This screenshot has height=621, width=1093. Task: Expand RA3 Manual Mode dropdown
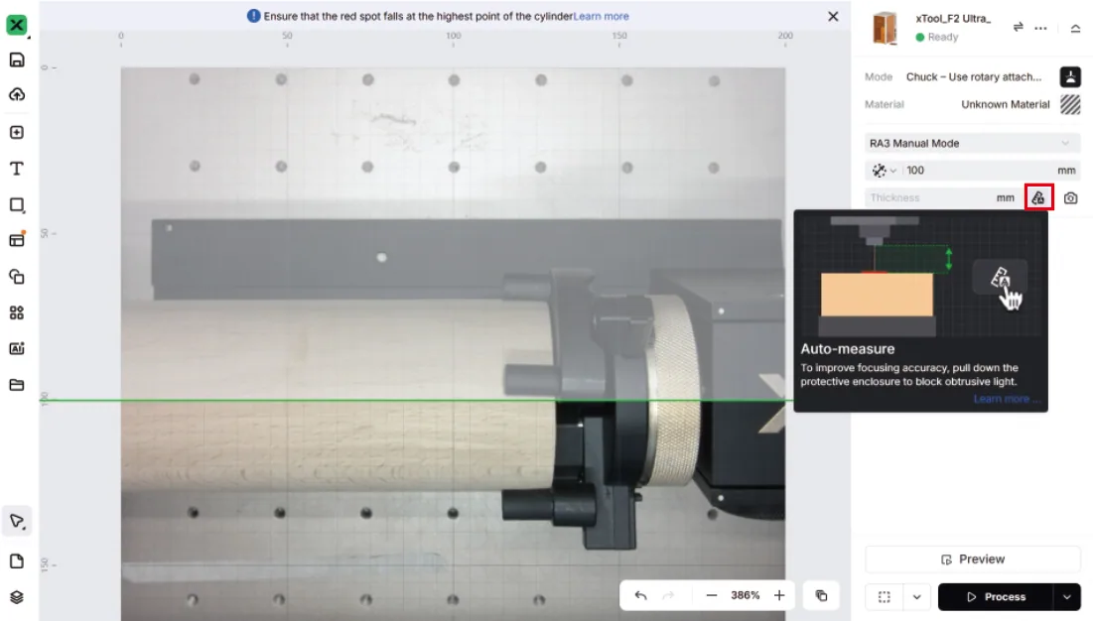point(973,144)
